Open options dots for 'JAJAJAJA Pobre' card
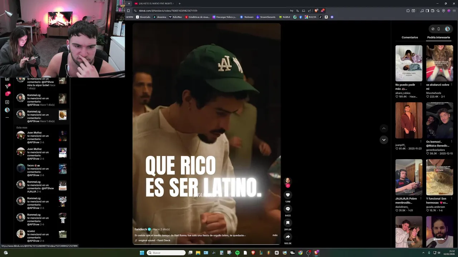458x257 pixels. pos(421,199)
